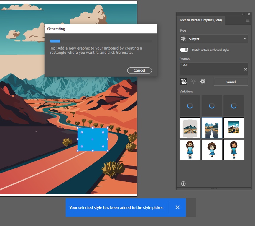Click the blue rectangle's top-left corner handle
This screenshot has height=226, width=255.
[x=78, y=128]
